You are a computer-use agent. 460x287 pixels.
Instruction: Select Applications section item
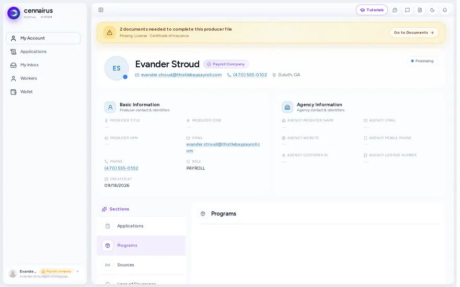[141, 226]
